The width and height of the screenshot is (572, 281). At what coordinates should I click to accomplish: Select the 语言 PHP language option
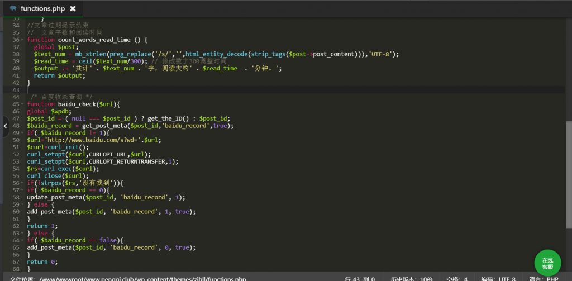[x=543, y=278]
